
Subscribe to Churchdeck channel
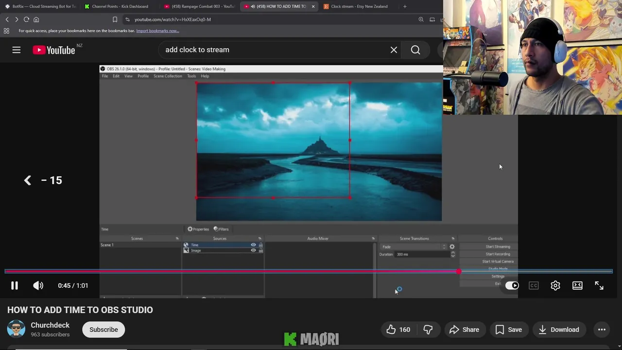[x=104, y=330]
